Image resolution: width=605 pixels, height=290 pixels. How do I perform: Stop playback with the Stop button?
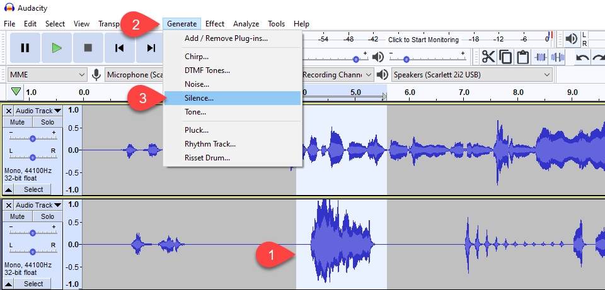[x=88, y=48]
